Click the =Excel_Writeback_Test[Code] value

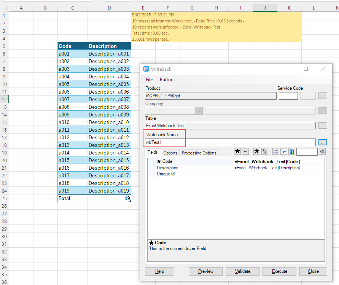[267, 162]
